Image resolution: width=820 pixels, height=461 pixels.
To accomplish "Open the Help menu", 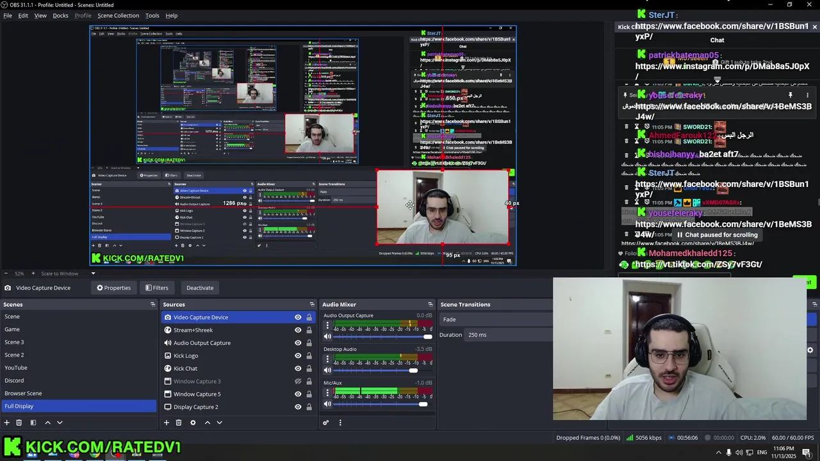I will click(x=172, y=15).
